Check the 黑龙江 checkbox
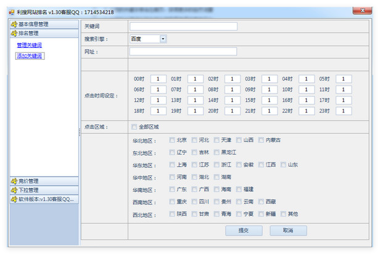This screenshot has height=254, width=380. 217,153
